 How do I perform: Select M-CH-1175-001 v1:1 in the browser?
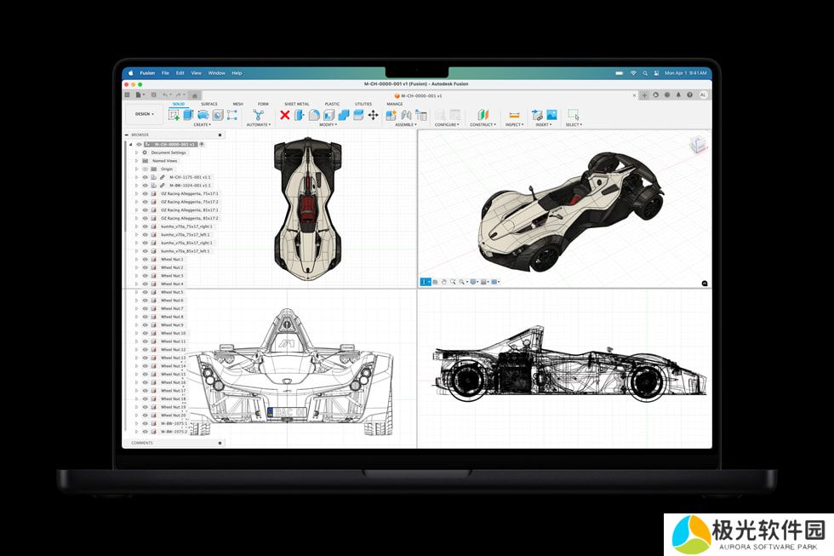pos(190,177)
